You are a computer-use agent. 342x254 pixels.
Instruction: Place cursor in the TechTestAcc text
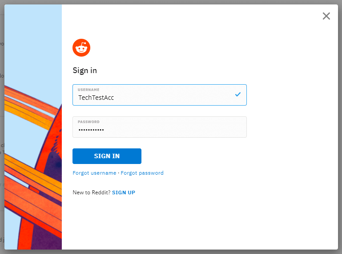tap(96, 98)
